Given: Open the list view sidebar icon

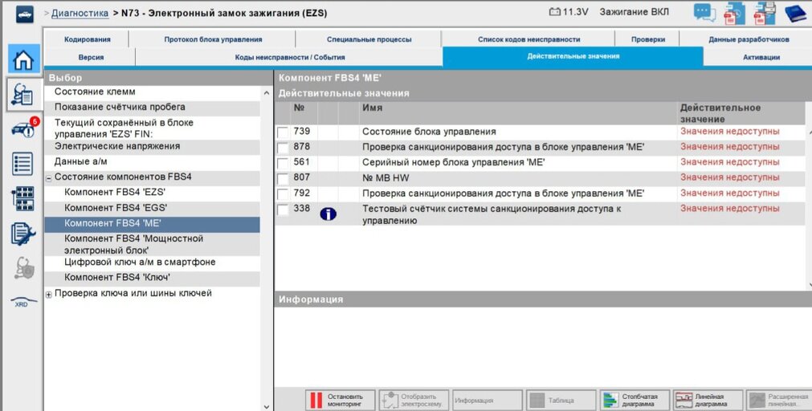Looking at the screenshot, I should [22, 164].
